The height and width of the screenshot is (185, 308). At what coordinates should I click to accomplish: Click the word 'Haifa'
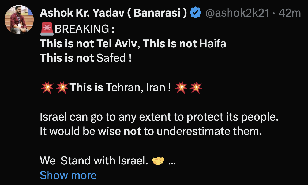[213, 44]
